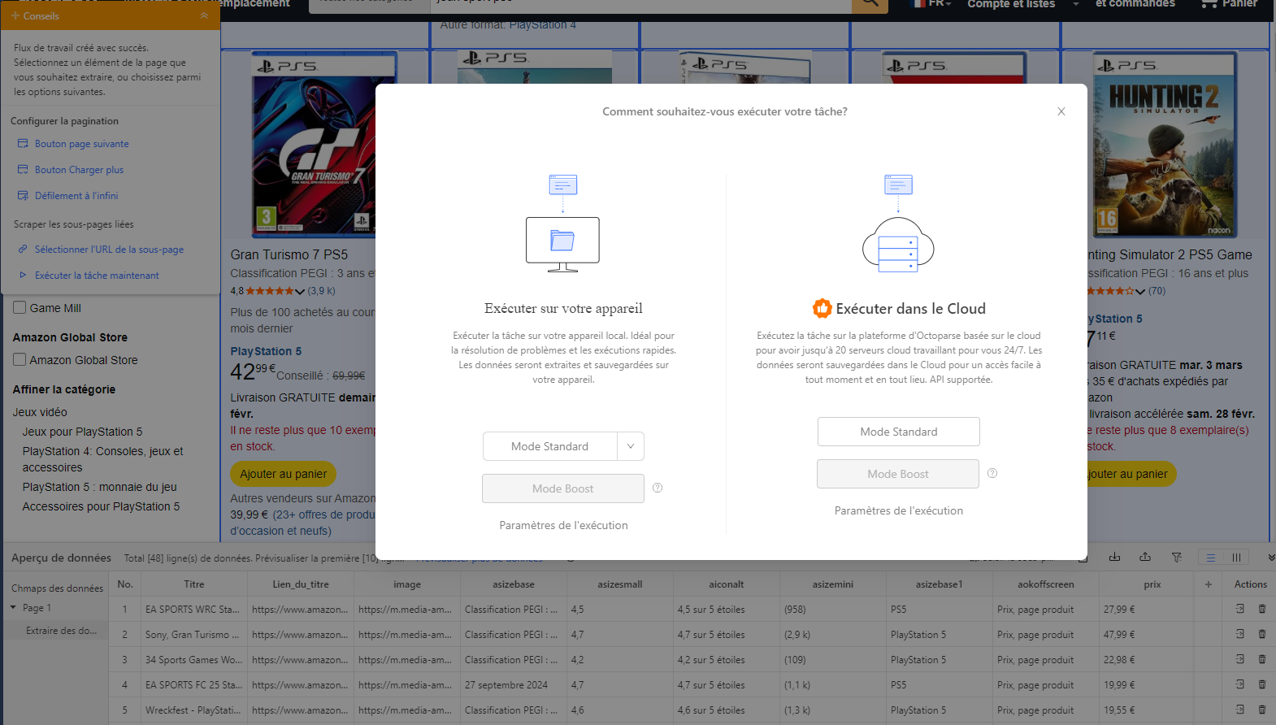Open Jeux pour PlayStation 5 category
Image resolution: width=1276 pixels, height=725 pixels.
(x=82, y=432)
